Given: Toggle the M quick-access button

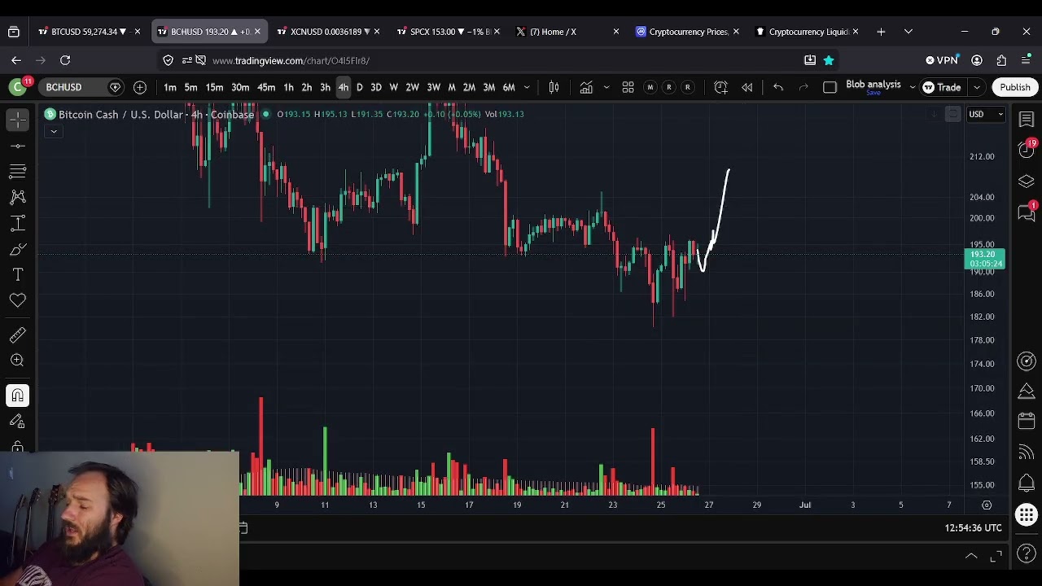Looking at the screenshot, I should coord(650,87).
